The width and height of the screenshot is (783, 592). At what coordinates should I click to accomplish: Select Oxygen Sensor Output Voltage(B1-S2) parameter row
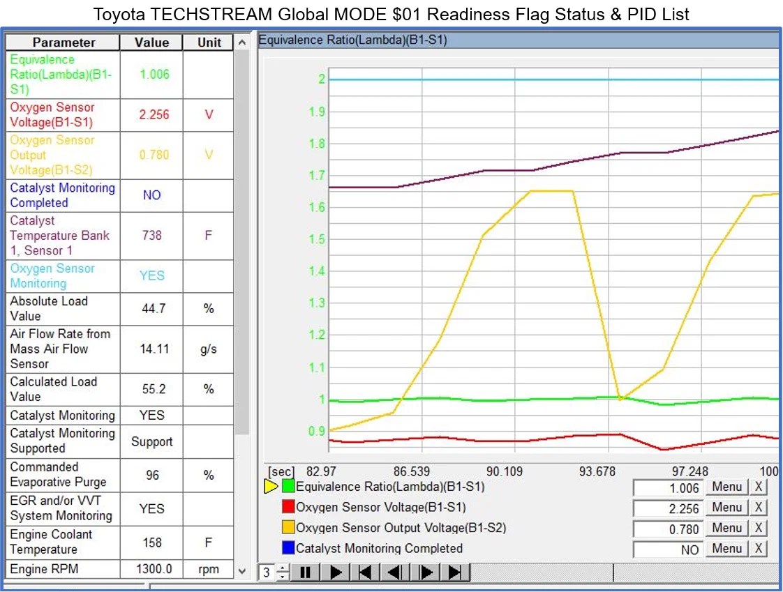click(x=120, y=155)
